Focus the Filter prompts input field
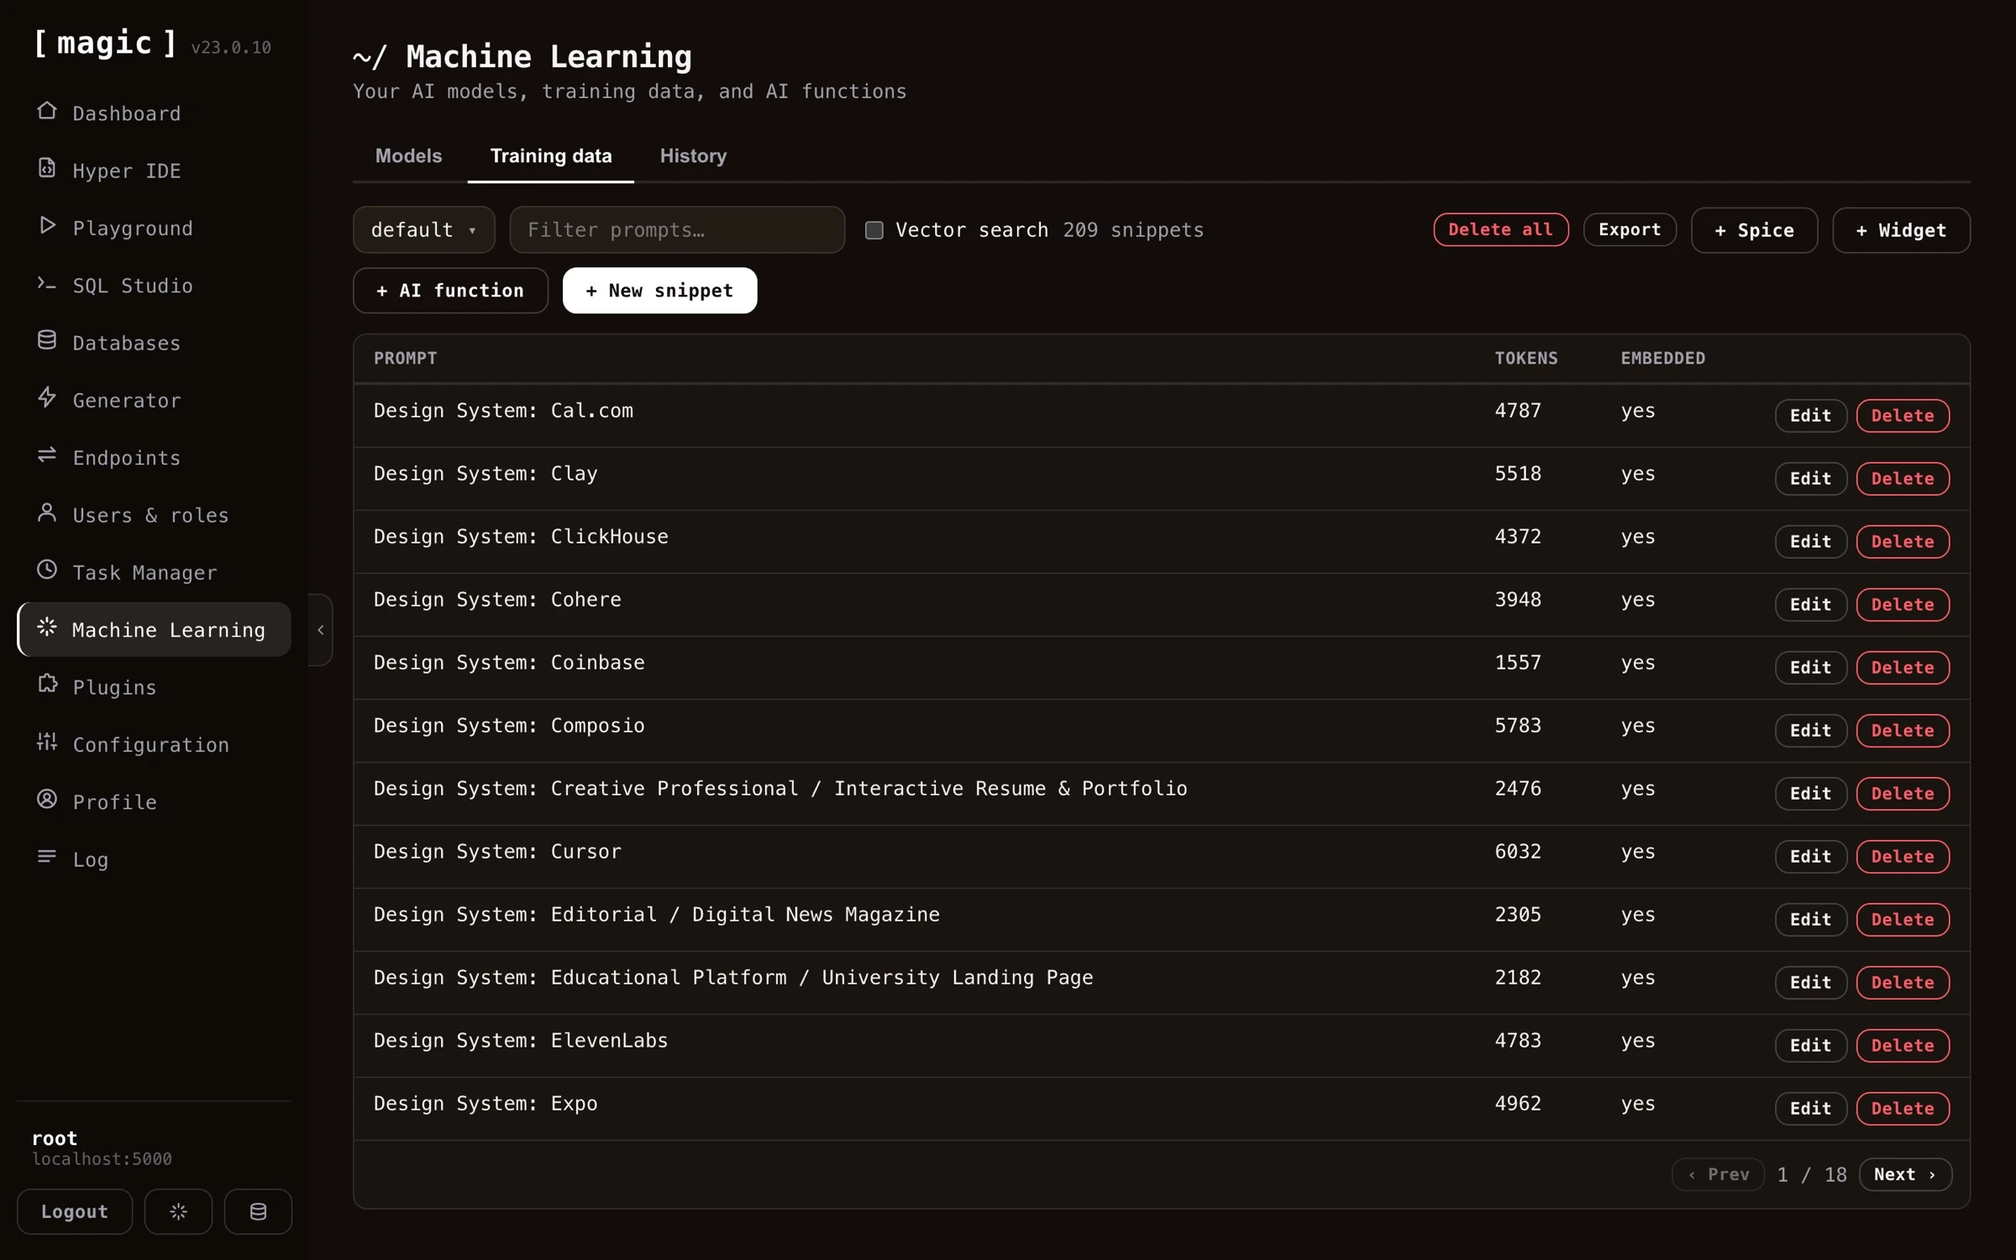This screenshot has width=2016, height=1260. point(677,230)
